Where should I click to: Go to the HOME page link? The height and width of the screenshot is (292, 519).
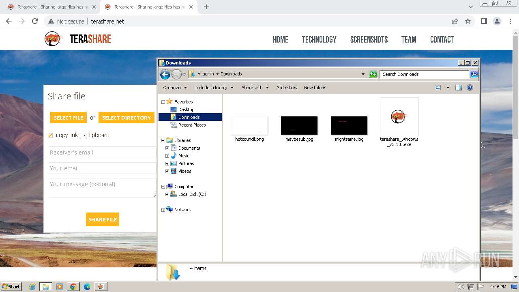[281, 39]
